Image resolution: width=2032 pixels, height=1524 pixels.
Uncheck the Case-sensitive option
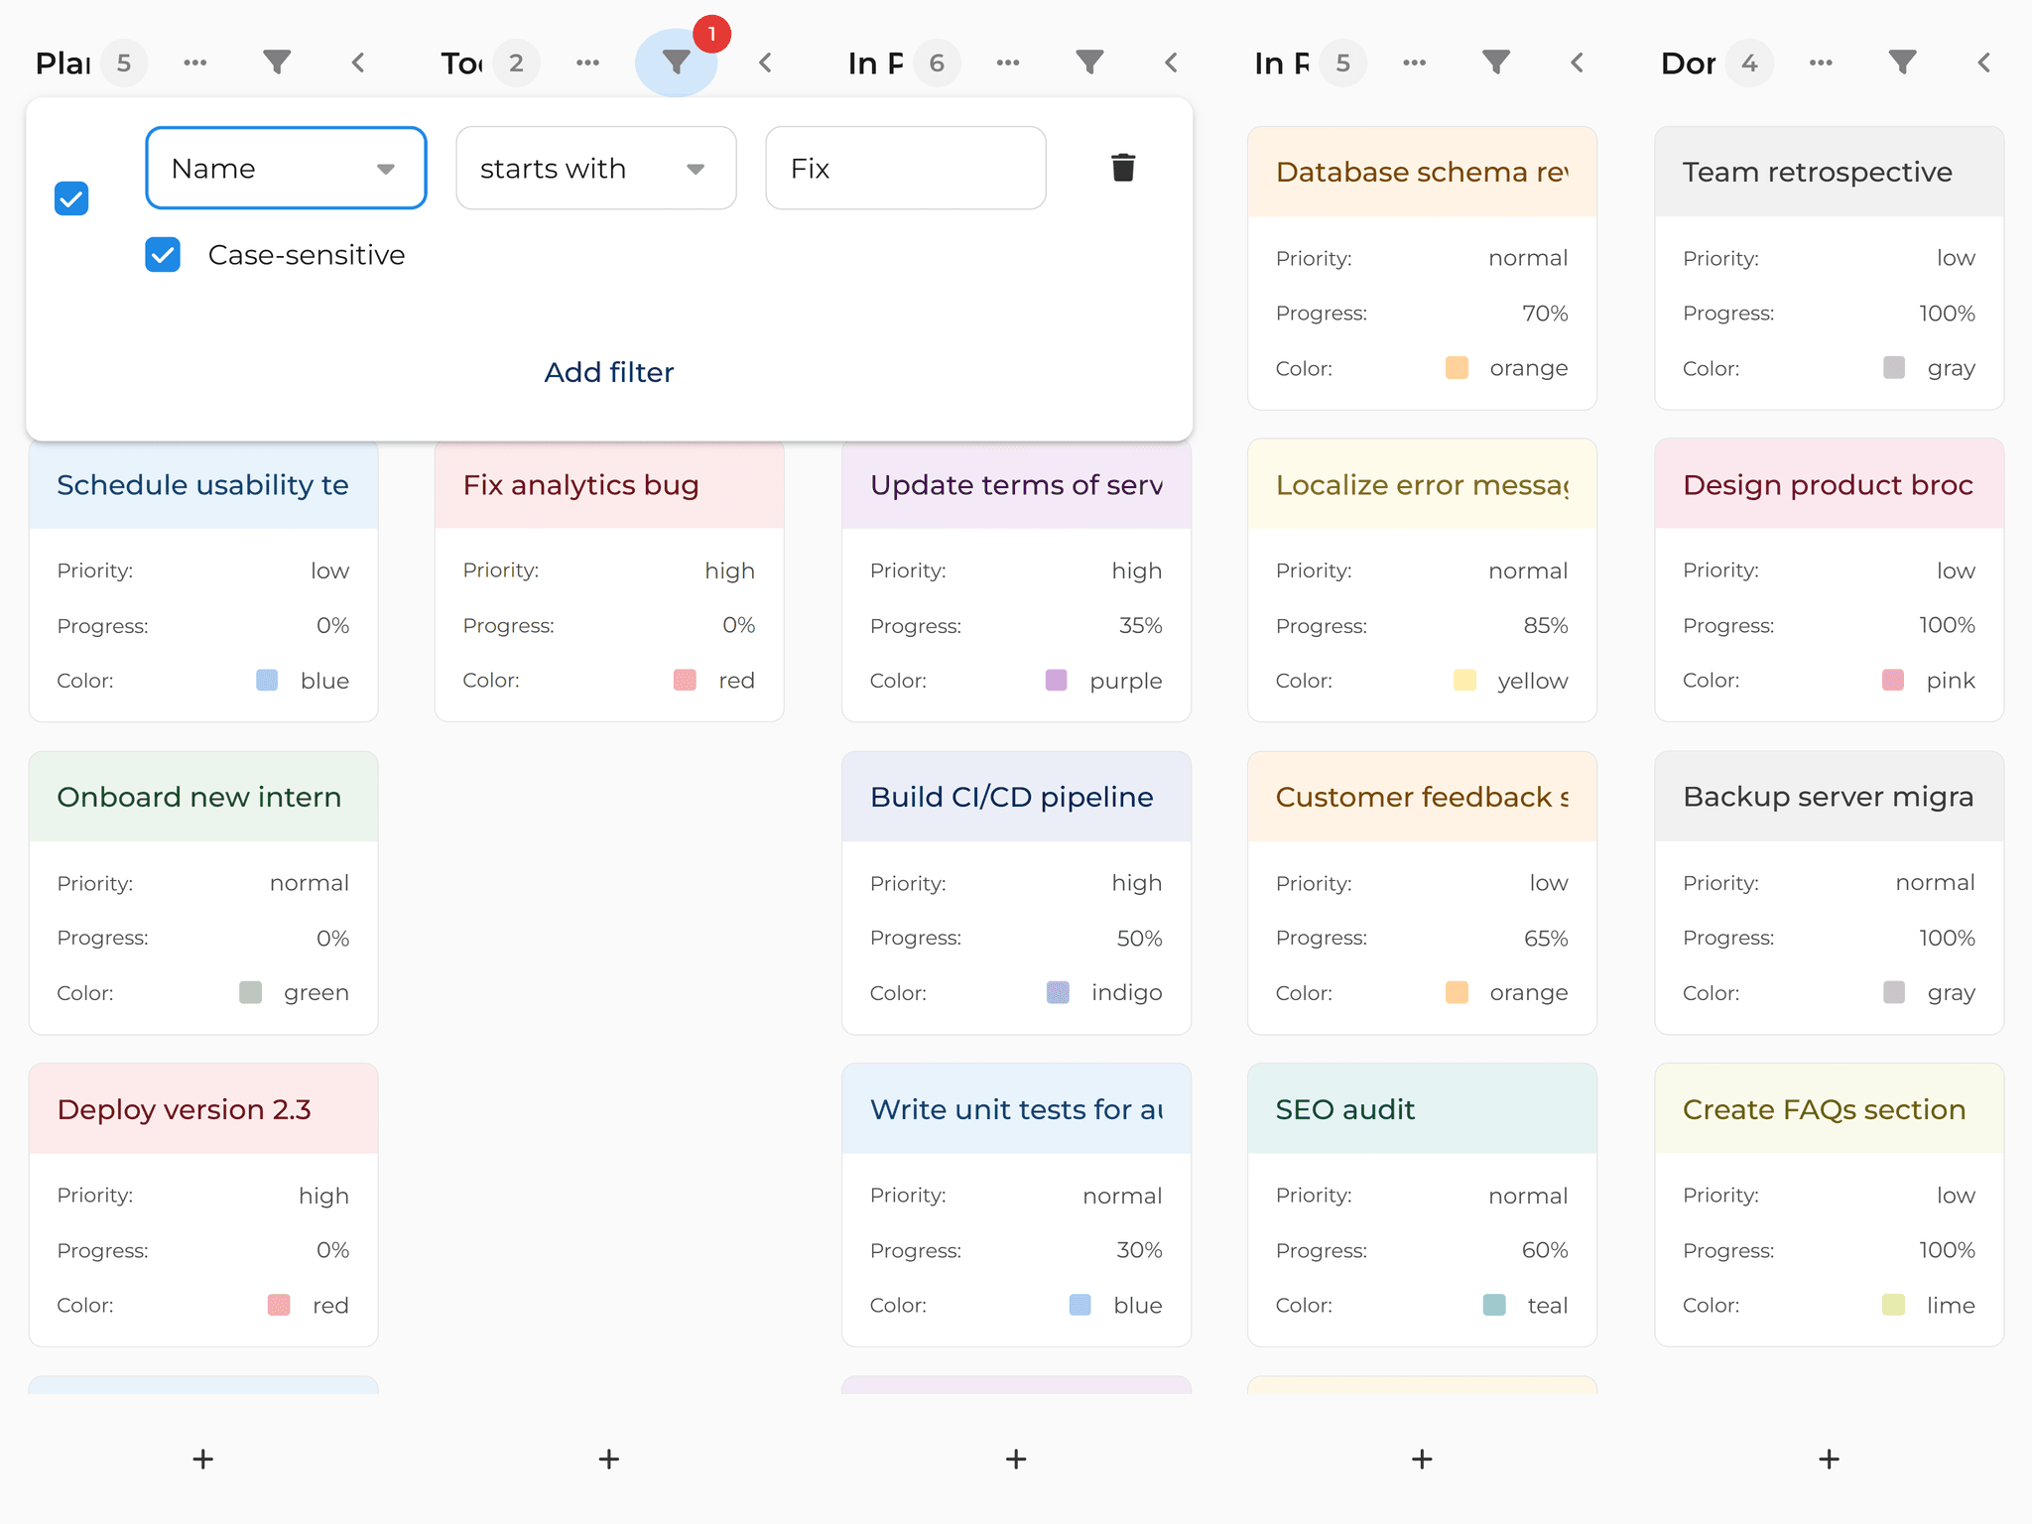163,255
